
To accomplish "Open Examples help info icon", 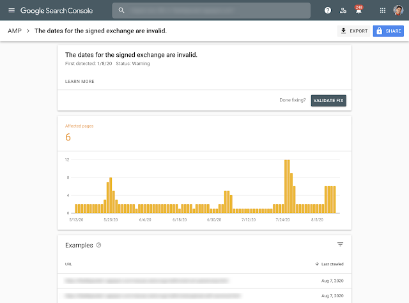I will [x=98, y=245].
